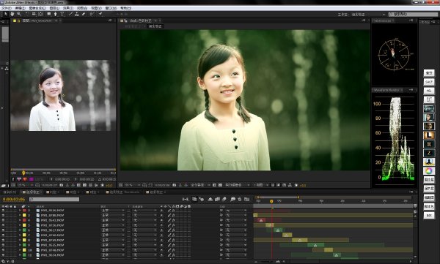Click the Z preset icon

coord(429,153)
